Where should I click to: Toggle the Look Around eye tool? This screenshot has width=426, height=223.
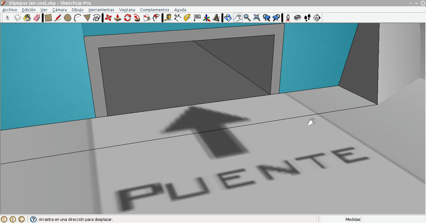pos(297,18)
